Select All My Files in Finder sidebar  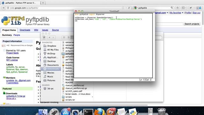[x=53, y=50]
